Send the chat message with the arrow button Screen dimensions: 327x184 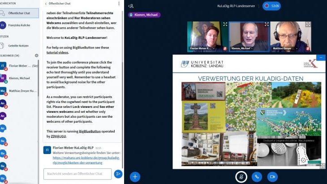coord(118,174)
